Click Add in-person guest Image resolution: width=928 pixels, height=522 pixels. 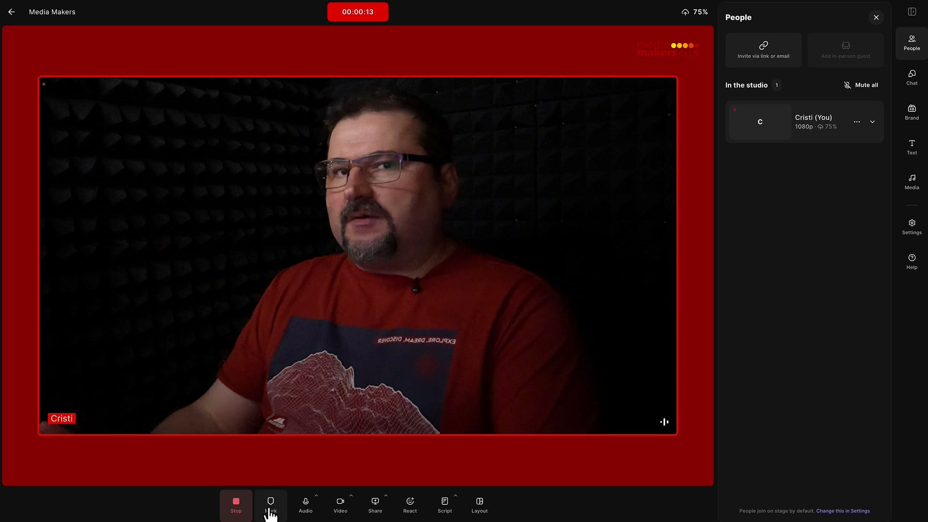tap(845, 50)
